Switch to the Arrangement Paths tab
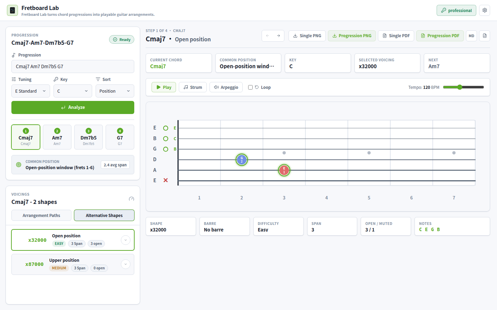 pyautogui.click(x=41, y=215)
